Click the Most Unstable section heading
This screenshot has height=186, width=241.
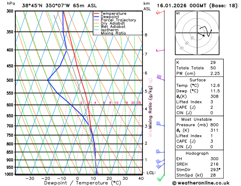pos(197,119)
